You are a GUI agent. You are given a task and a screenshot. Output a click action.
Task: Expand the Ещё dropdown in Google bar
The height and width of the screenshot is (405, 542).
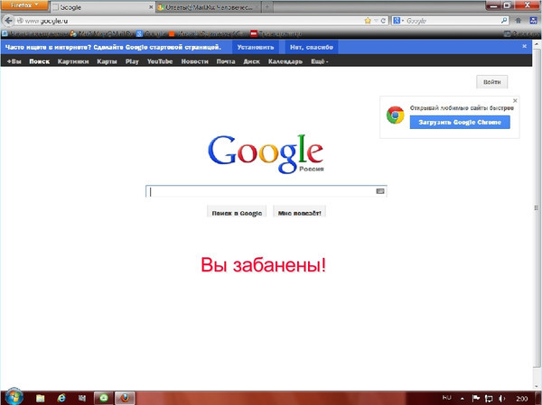(320, 61)
